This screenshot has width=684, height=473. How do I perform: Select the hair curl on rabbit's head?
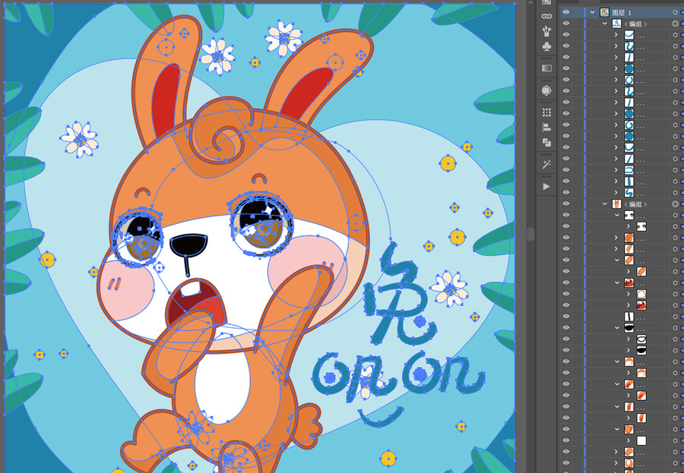coord(223,131)
